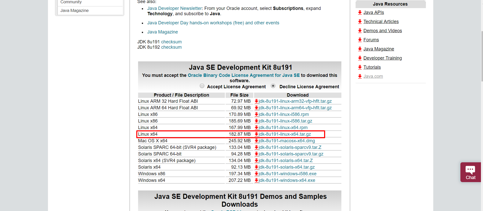Open JDK 8u192 checksum link
Image resolution: width=483 pixels, height=211 pixels.
171,47
